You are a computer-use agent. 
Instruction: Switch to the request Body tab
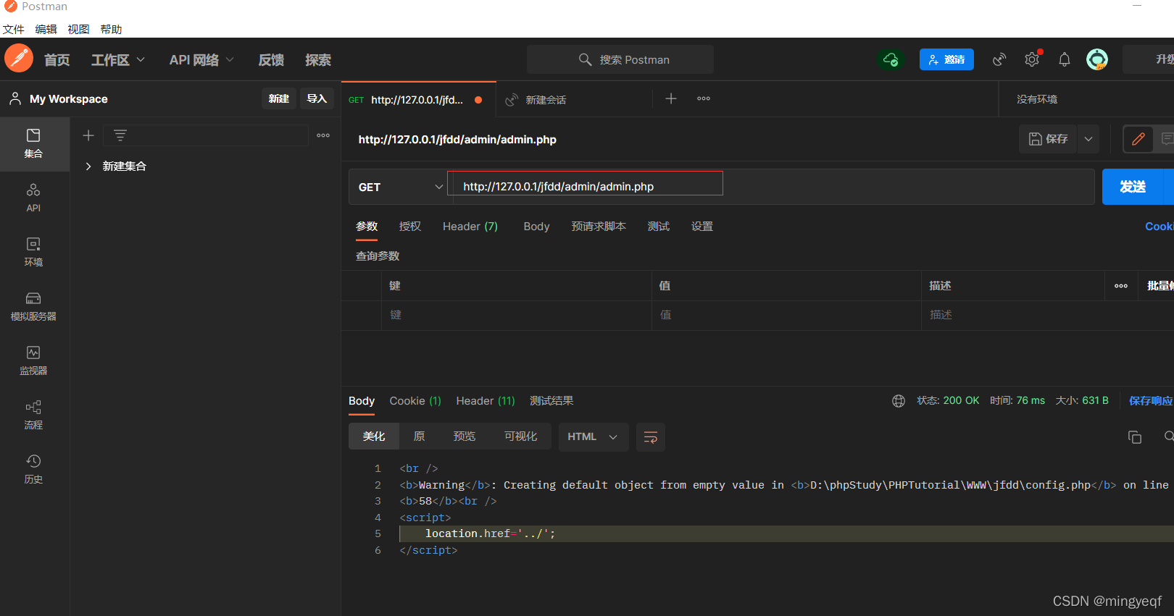point(536,227)
